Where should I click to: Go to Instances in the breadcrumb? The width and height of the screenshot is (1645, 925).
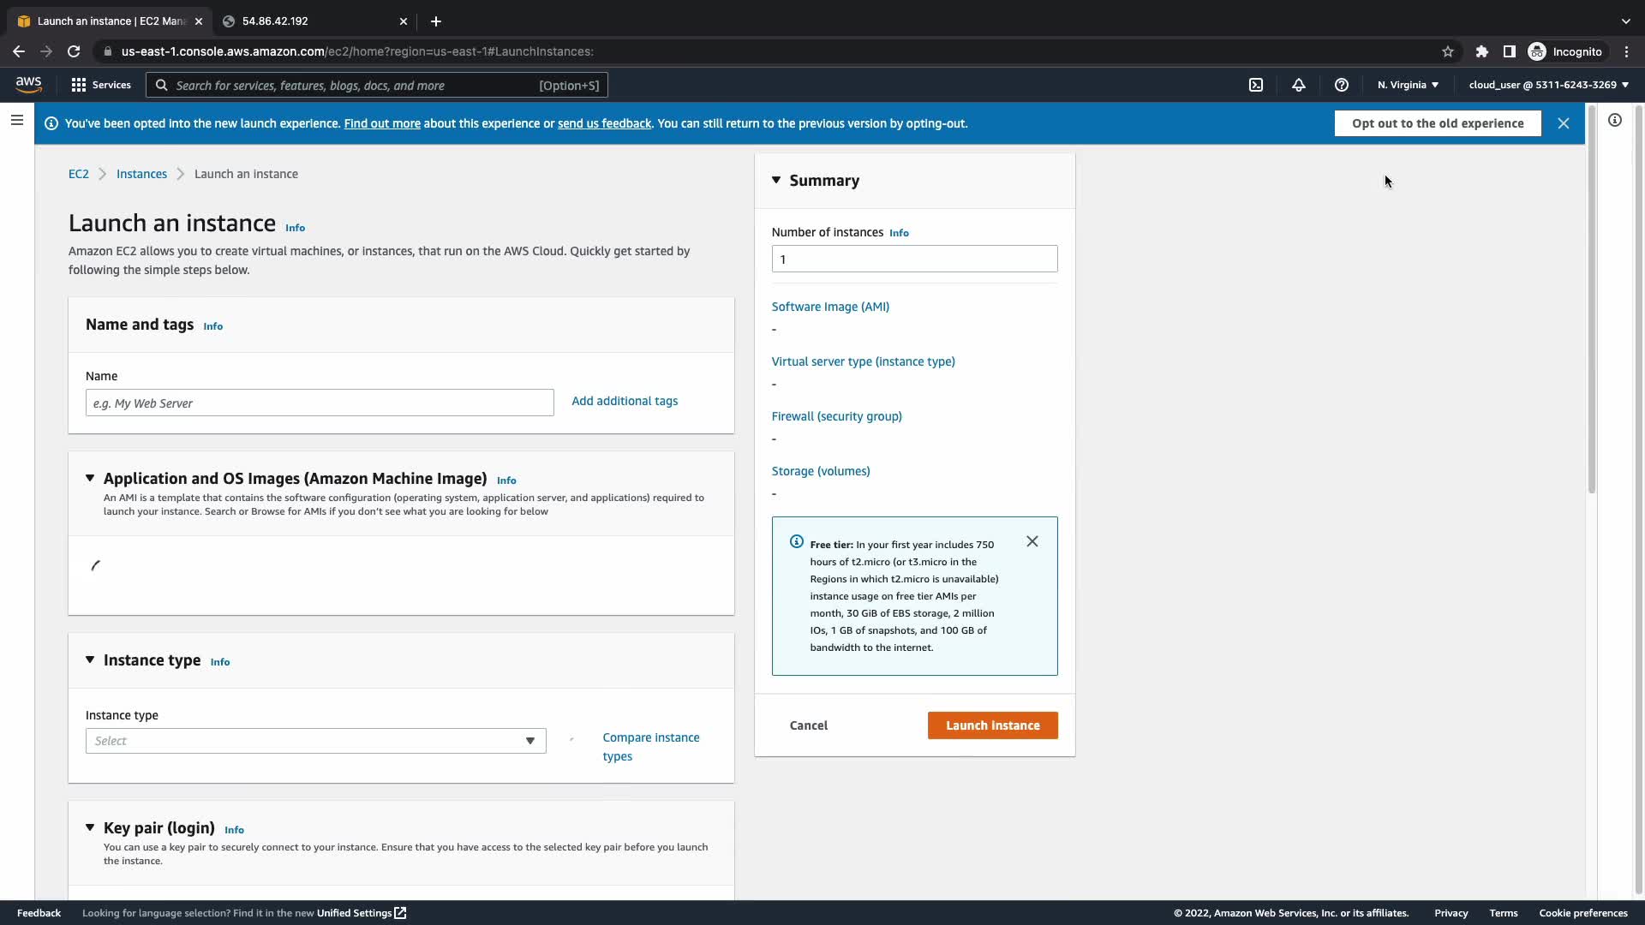[x=141, y=174]
